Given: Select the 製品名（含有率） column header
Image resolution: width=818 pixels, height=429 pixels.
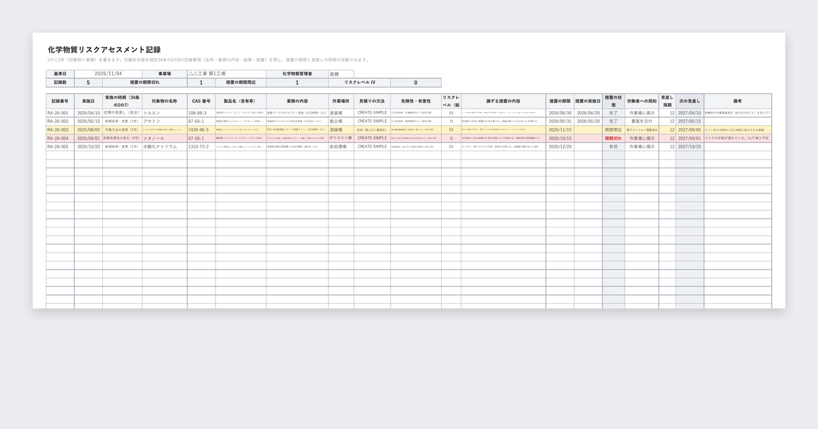Looking at the screenshot, I should point(240,101).
